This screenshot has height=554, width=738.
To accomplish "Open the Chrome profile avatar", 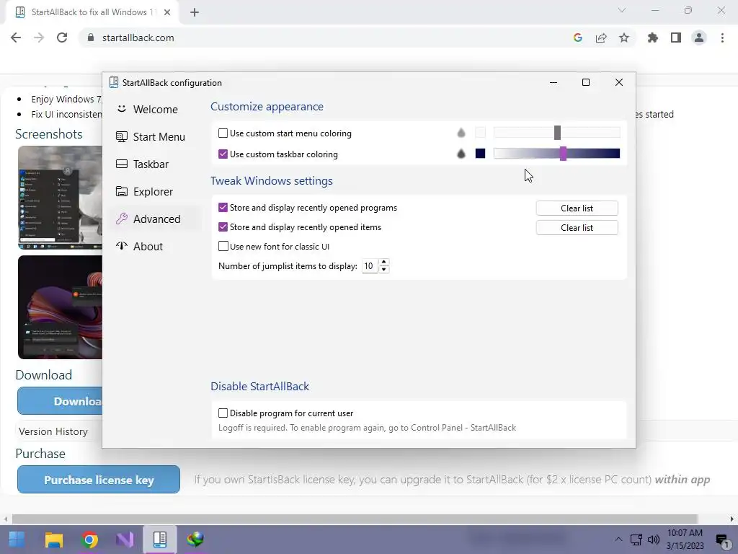I will click(x=699, y=38).
